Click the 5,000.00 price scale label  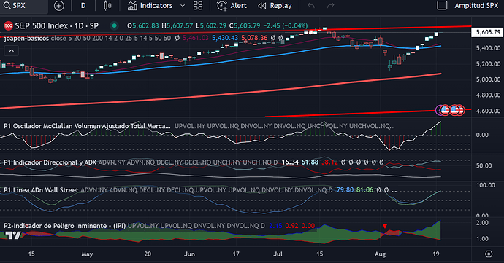[x=488, y=79]
